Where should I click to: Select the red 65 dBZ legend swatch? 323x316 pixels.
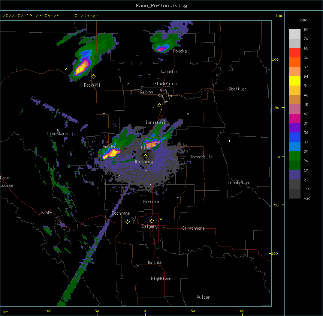[x=295, y=53]
